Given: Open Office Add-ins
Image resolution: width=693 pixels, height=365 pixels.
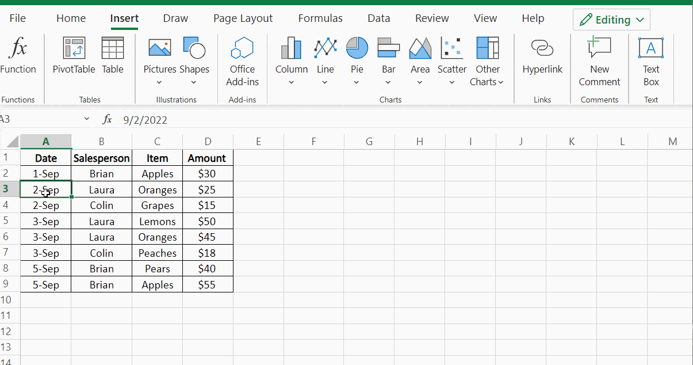Looking at the screenshot, I should 242,60.
